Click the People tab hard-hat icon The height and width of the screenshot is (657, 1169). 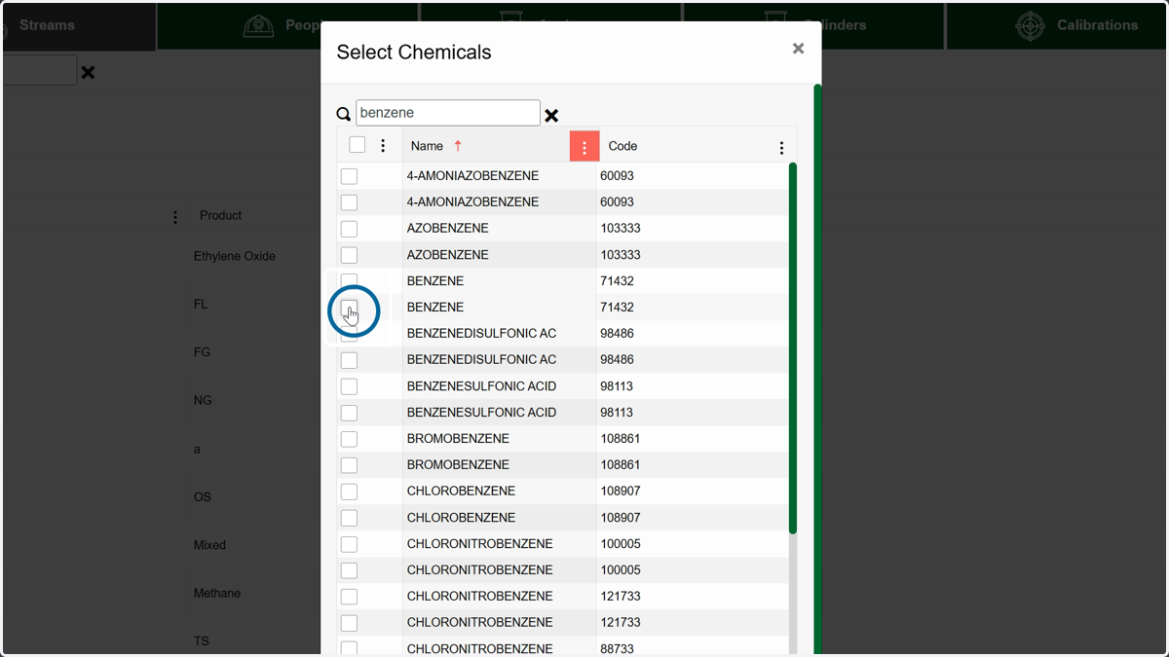(x=258, y=26)
